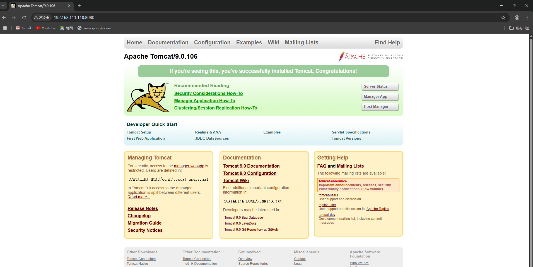This screenshot has width=533, height=267.
Task: Open the Gmail bookmark
Action: (23, 28)
